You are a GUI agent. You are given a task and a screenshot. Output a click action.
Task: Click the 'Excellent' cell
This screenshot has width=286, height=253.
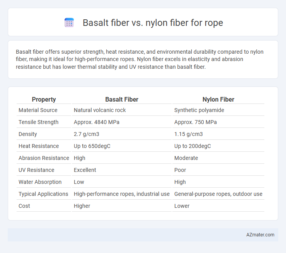85,170
